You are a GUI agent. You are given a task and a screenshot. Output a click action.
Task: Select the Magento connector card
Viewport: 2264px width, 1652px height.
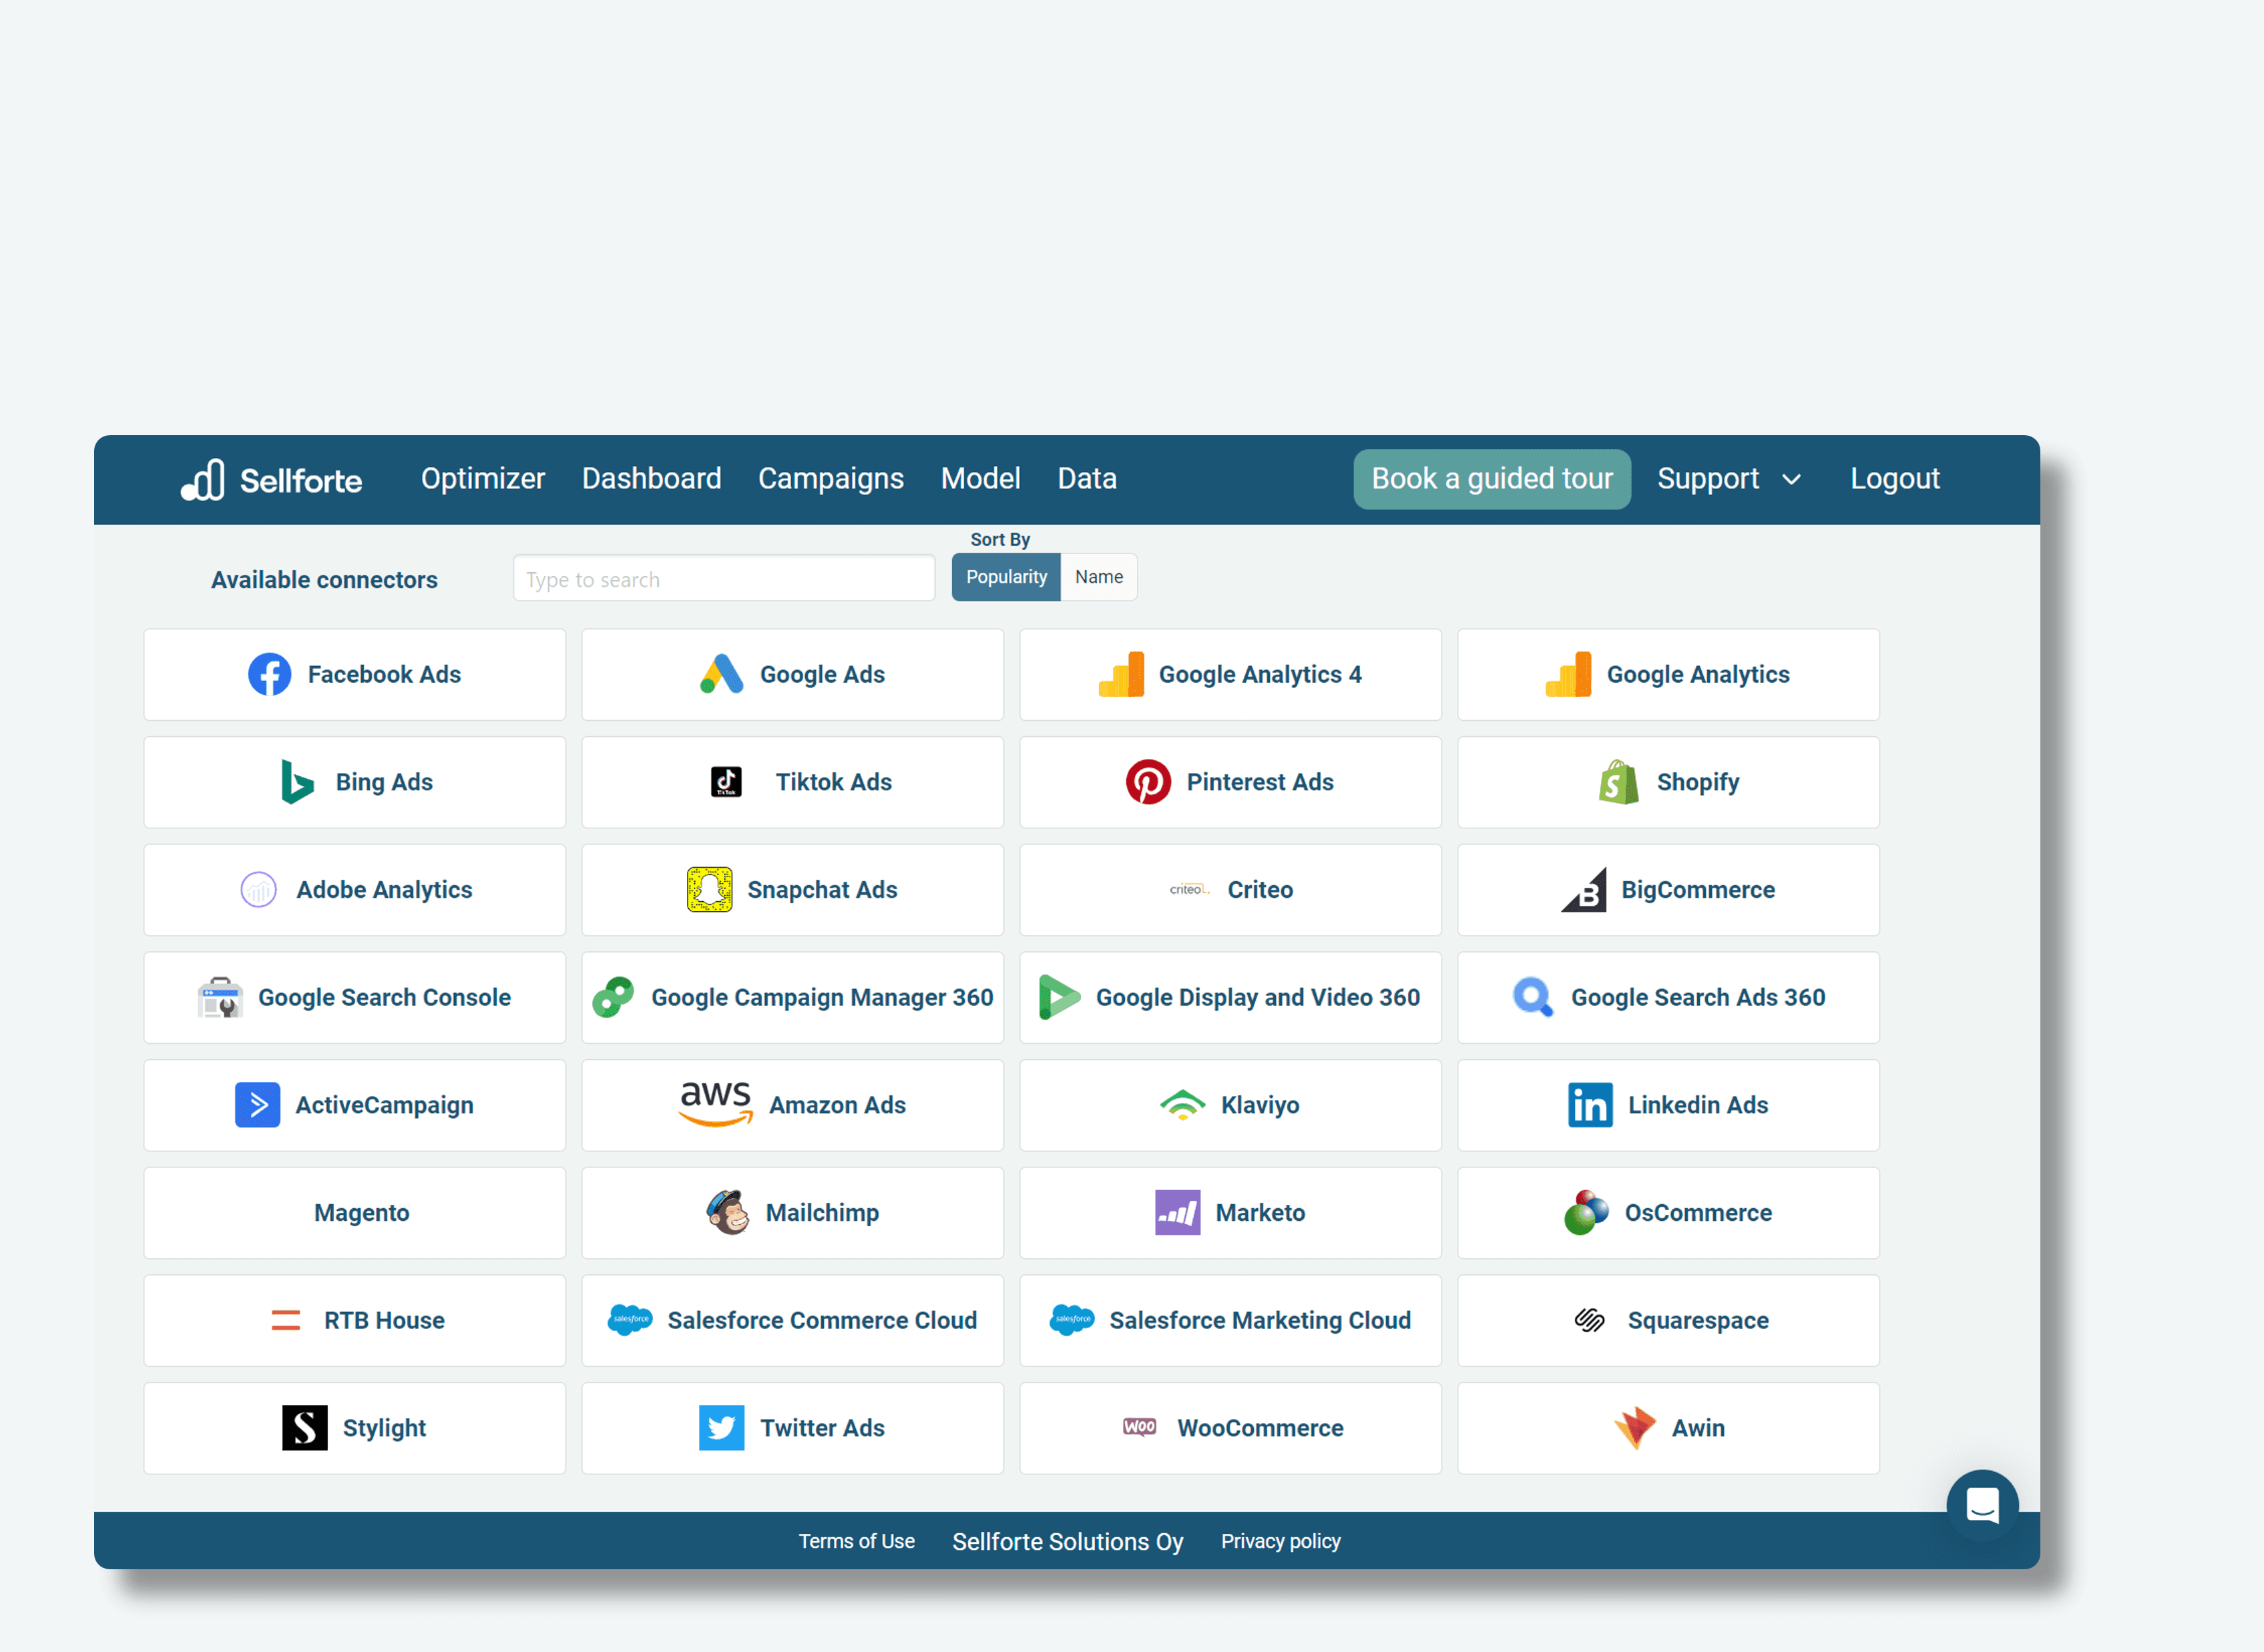(354, 1212)
